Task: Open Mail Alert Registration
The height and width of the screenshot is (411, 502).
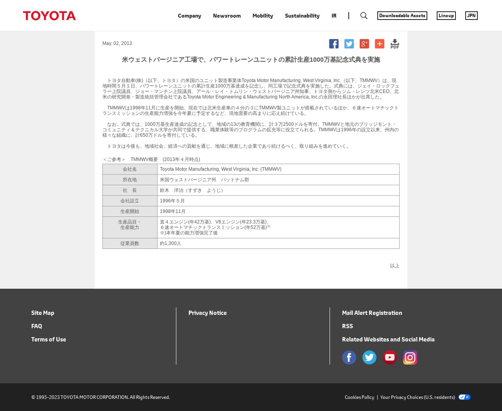Action: [372, 313]
